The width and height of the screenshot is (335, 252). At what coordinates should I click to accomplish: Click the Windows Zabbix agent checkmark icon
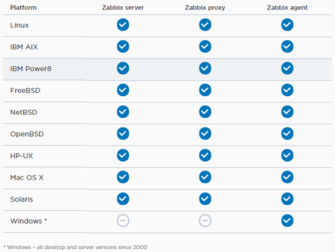(x=287, y=220)
